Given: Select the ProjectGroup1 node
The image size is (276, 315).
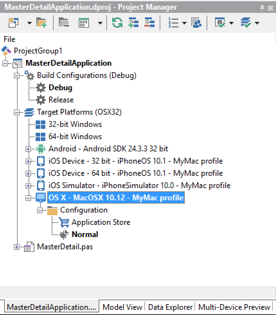Looking at the screenshot, I should click(38, 51).
